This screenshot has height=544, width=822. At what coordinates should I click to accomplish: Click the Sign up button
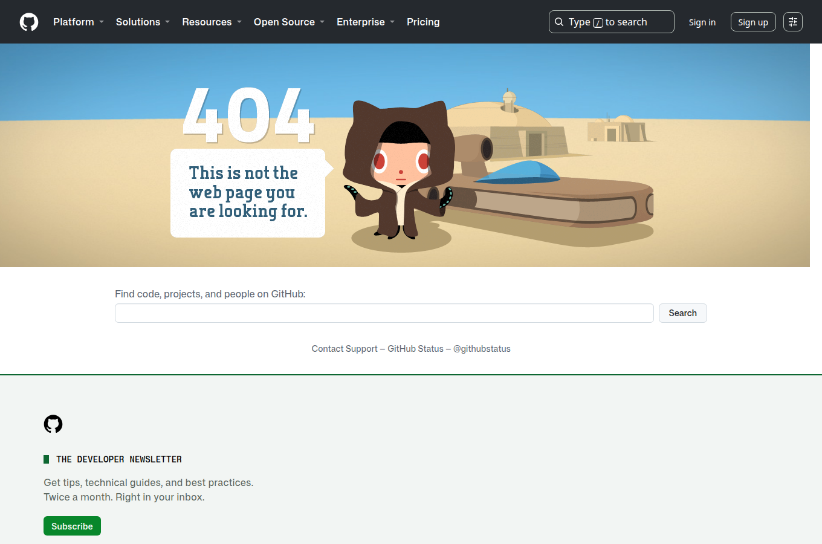pyautogui.click(x=753, y=22)
